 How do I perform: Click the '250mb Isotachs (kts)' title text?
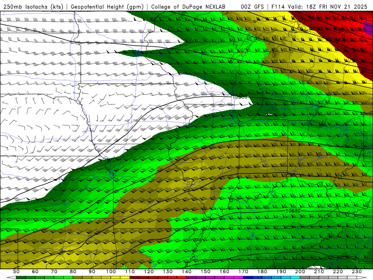[x=34, y=7]
